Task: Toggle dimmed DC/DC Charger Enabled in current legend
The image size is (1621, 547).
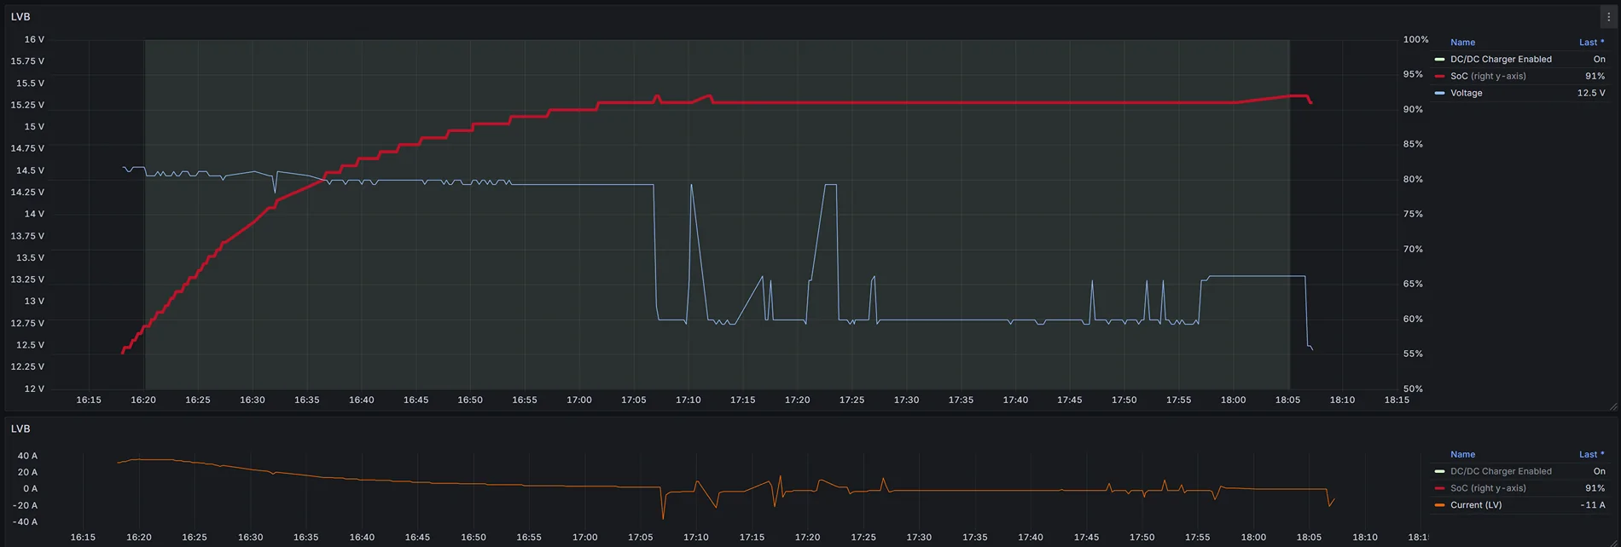Action: click(x=1501, y=471)
